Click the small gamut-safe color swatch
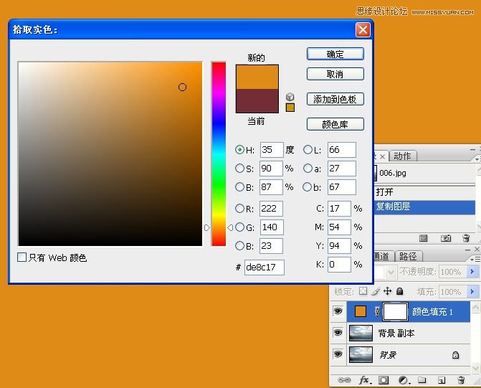This screenshot has height=388, width=481. pyautogui.click(x=290, y=108)
